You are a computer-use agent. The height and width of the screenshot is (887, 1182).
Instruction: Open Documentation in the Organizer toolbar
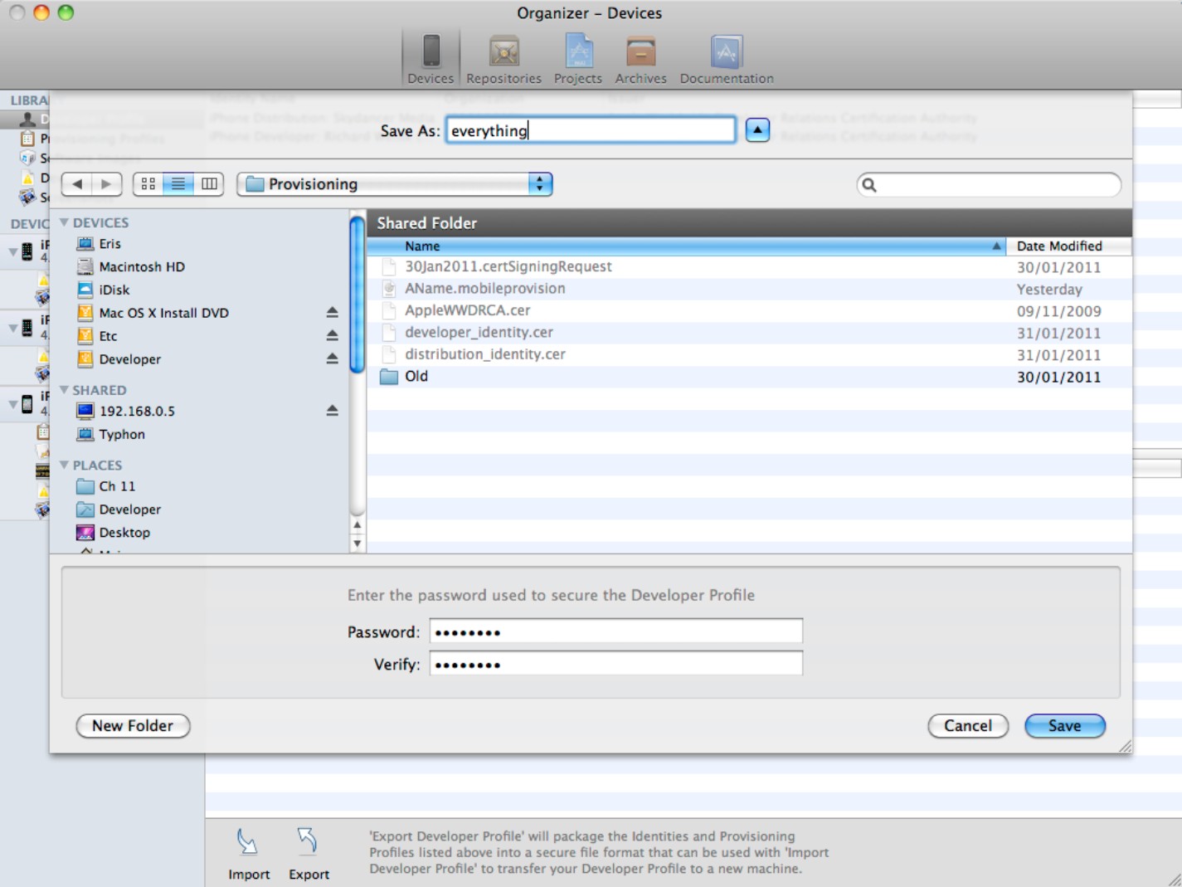coord(727,59)
